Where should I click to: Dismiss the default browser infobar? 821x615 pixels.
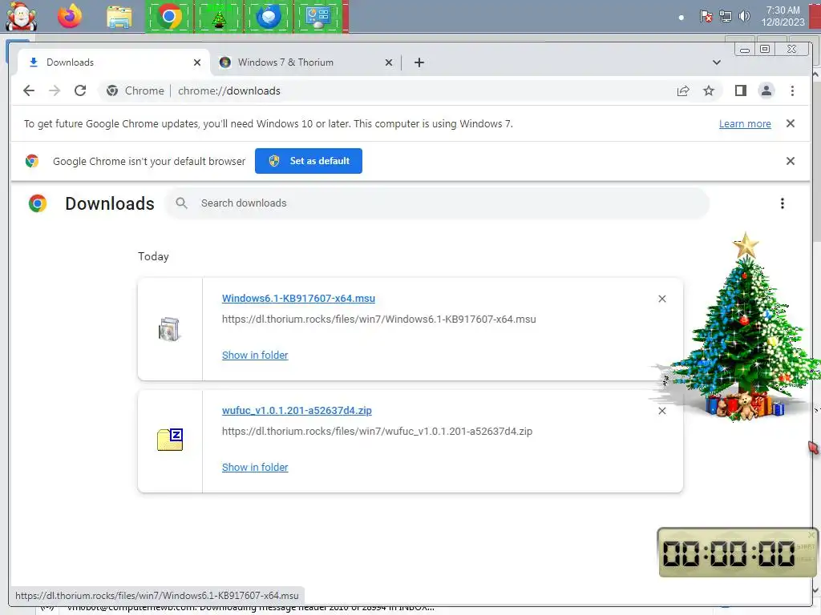790,161
